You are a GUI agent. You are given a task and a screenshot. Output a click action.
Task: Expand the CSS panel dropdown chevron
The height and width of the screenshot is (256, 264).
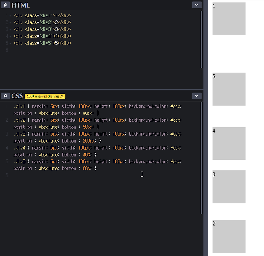pyautogui.click(x=197, y=96)
